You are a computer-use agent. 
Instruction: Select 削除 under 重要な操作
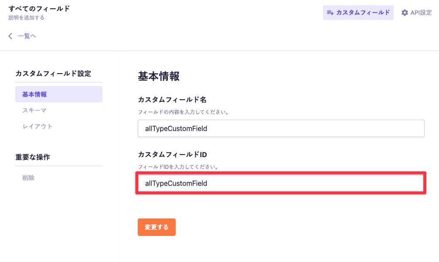click(x=28, y=178)
